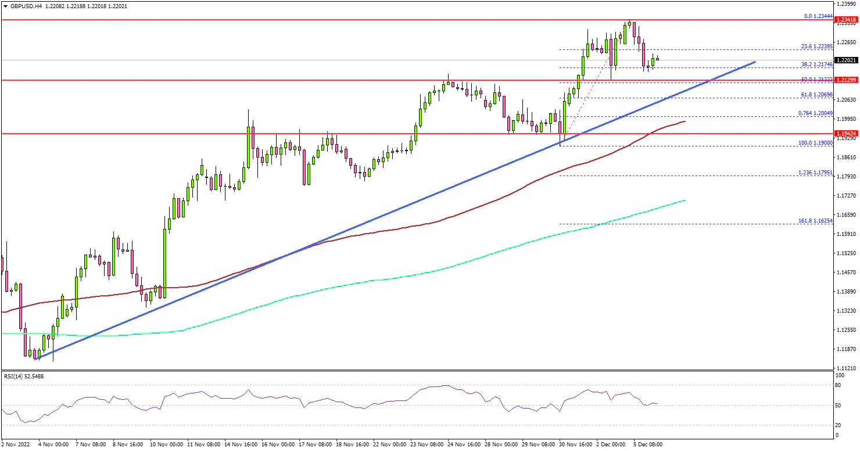Select the 38.2 Fibonacci level label
This screenshot has height=451, width=860.
(x=816, y=65)
